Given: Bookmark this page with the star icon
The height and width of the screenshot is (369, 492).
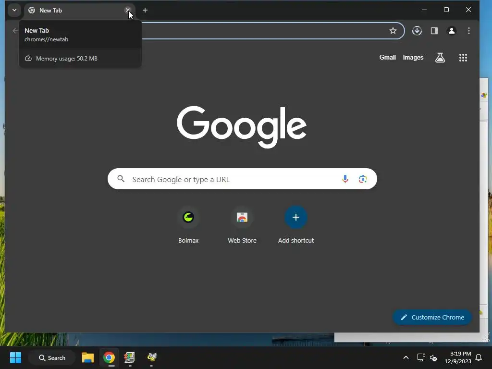Looking at the screenshot, I should click(393, 31).
